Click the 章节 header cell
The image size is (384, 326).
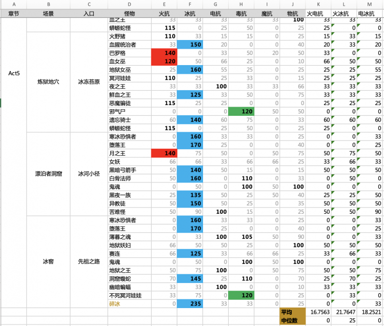tap(14, 14)
